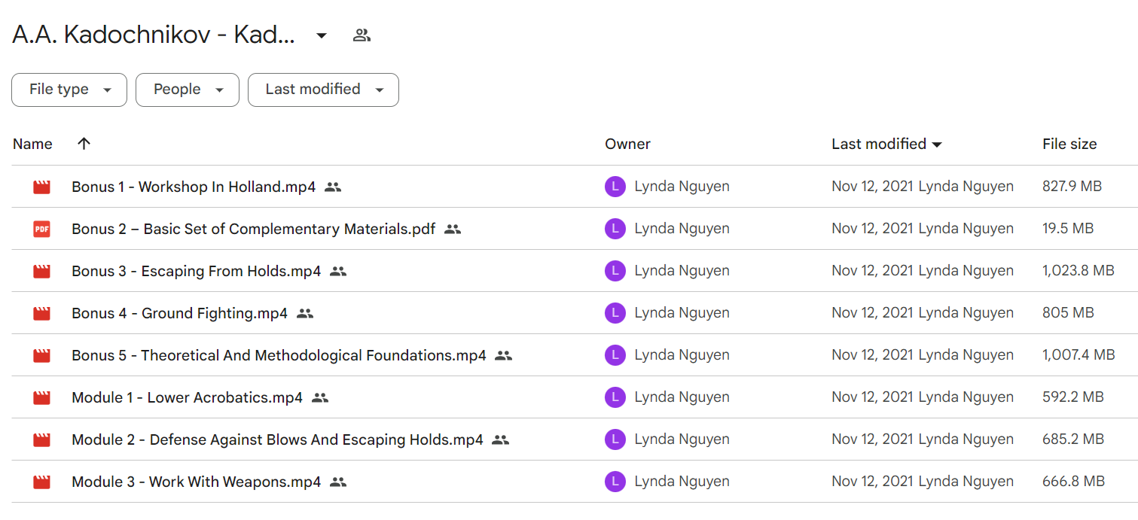Click owner avatar in Module 3 row
The height and width of the screenshot is (520, 1138).
(615, 482)
